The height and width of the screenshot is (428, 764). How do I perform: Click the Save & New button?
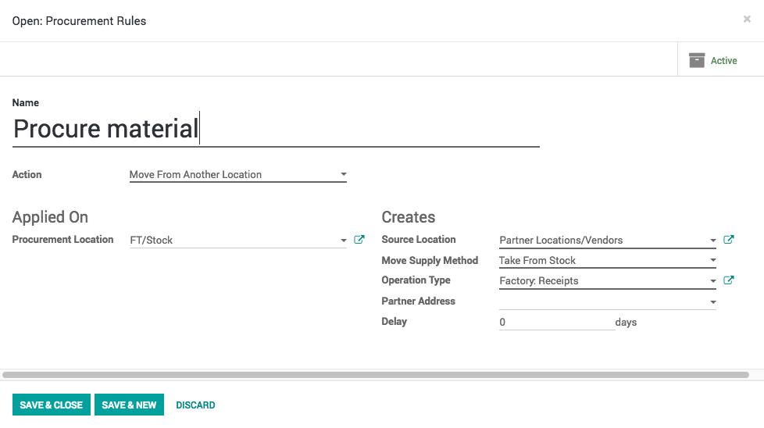pos(129,405)
